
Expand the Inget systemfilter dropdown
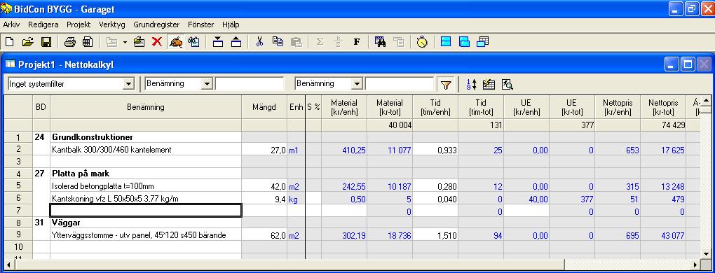[128, 84]
